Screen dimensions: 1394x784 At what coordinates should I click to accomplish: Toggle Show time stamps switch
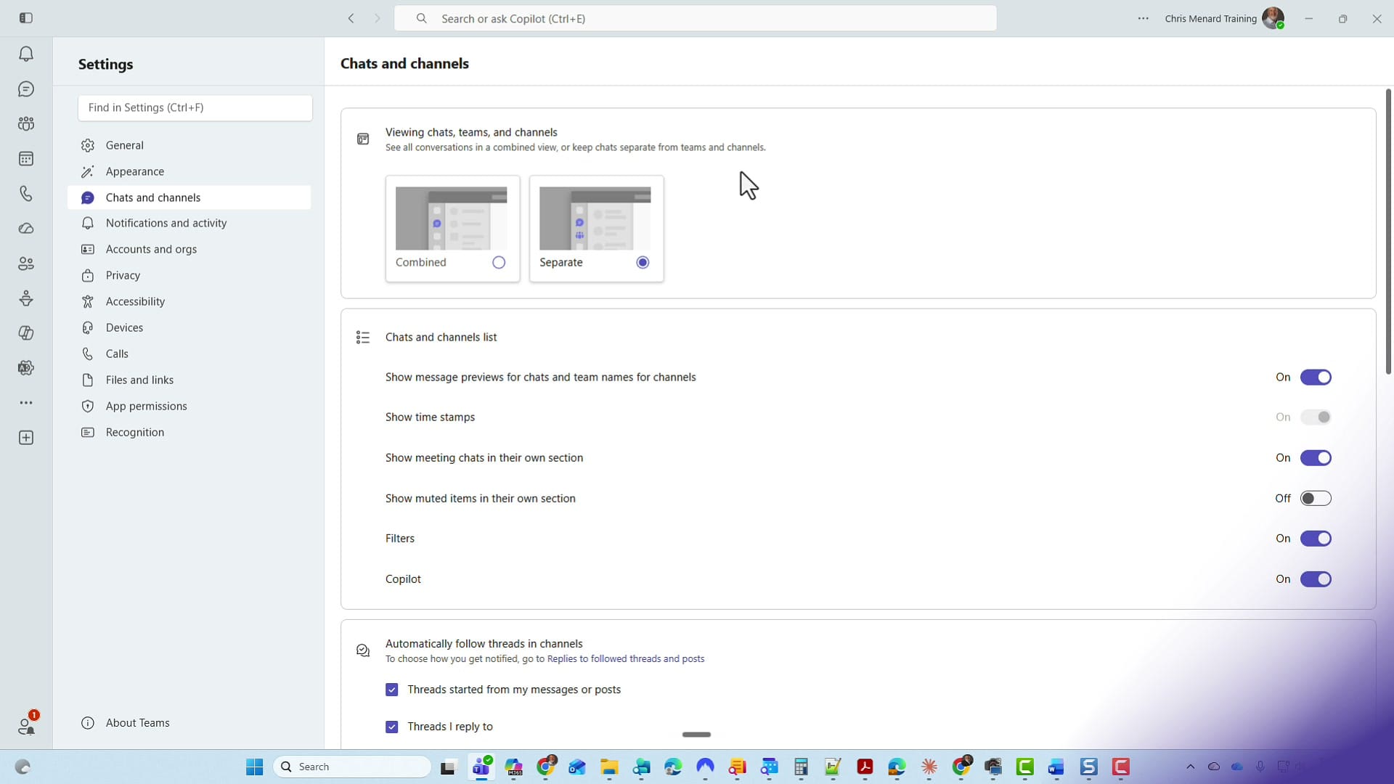[1316, 417]
